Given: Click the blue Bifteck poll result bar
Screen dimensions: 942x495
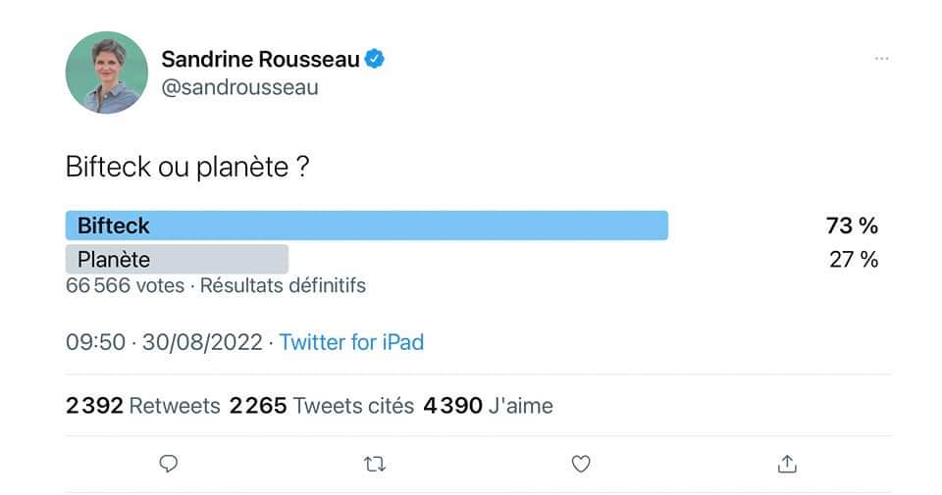Looking at the screenshot, I should (366, 225).
